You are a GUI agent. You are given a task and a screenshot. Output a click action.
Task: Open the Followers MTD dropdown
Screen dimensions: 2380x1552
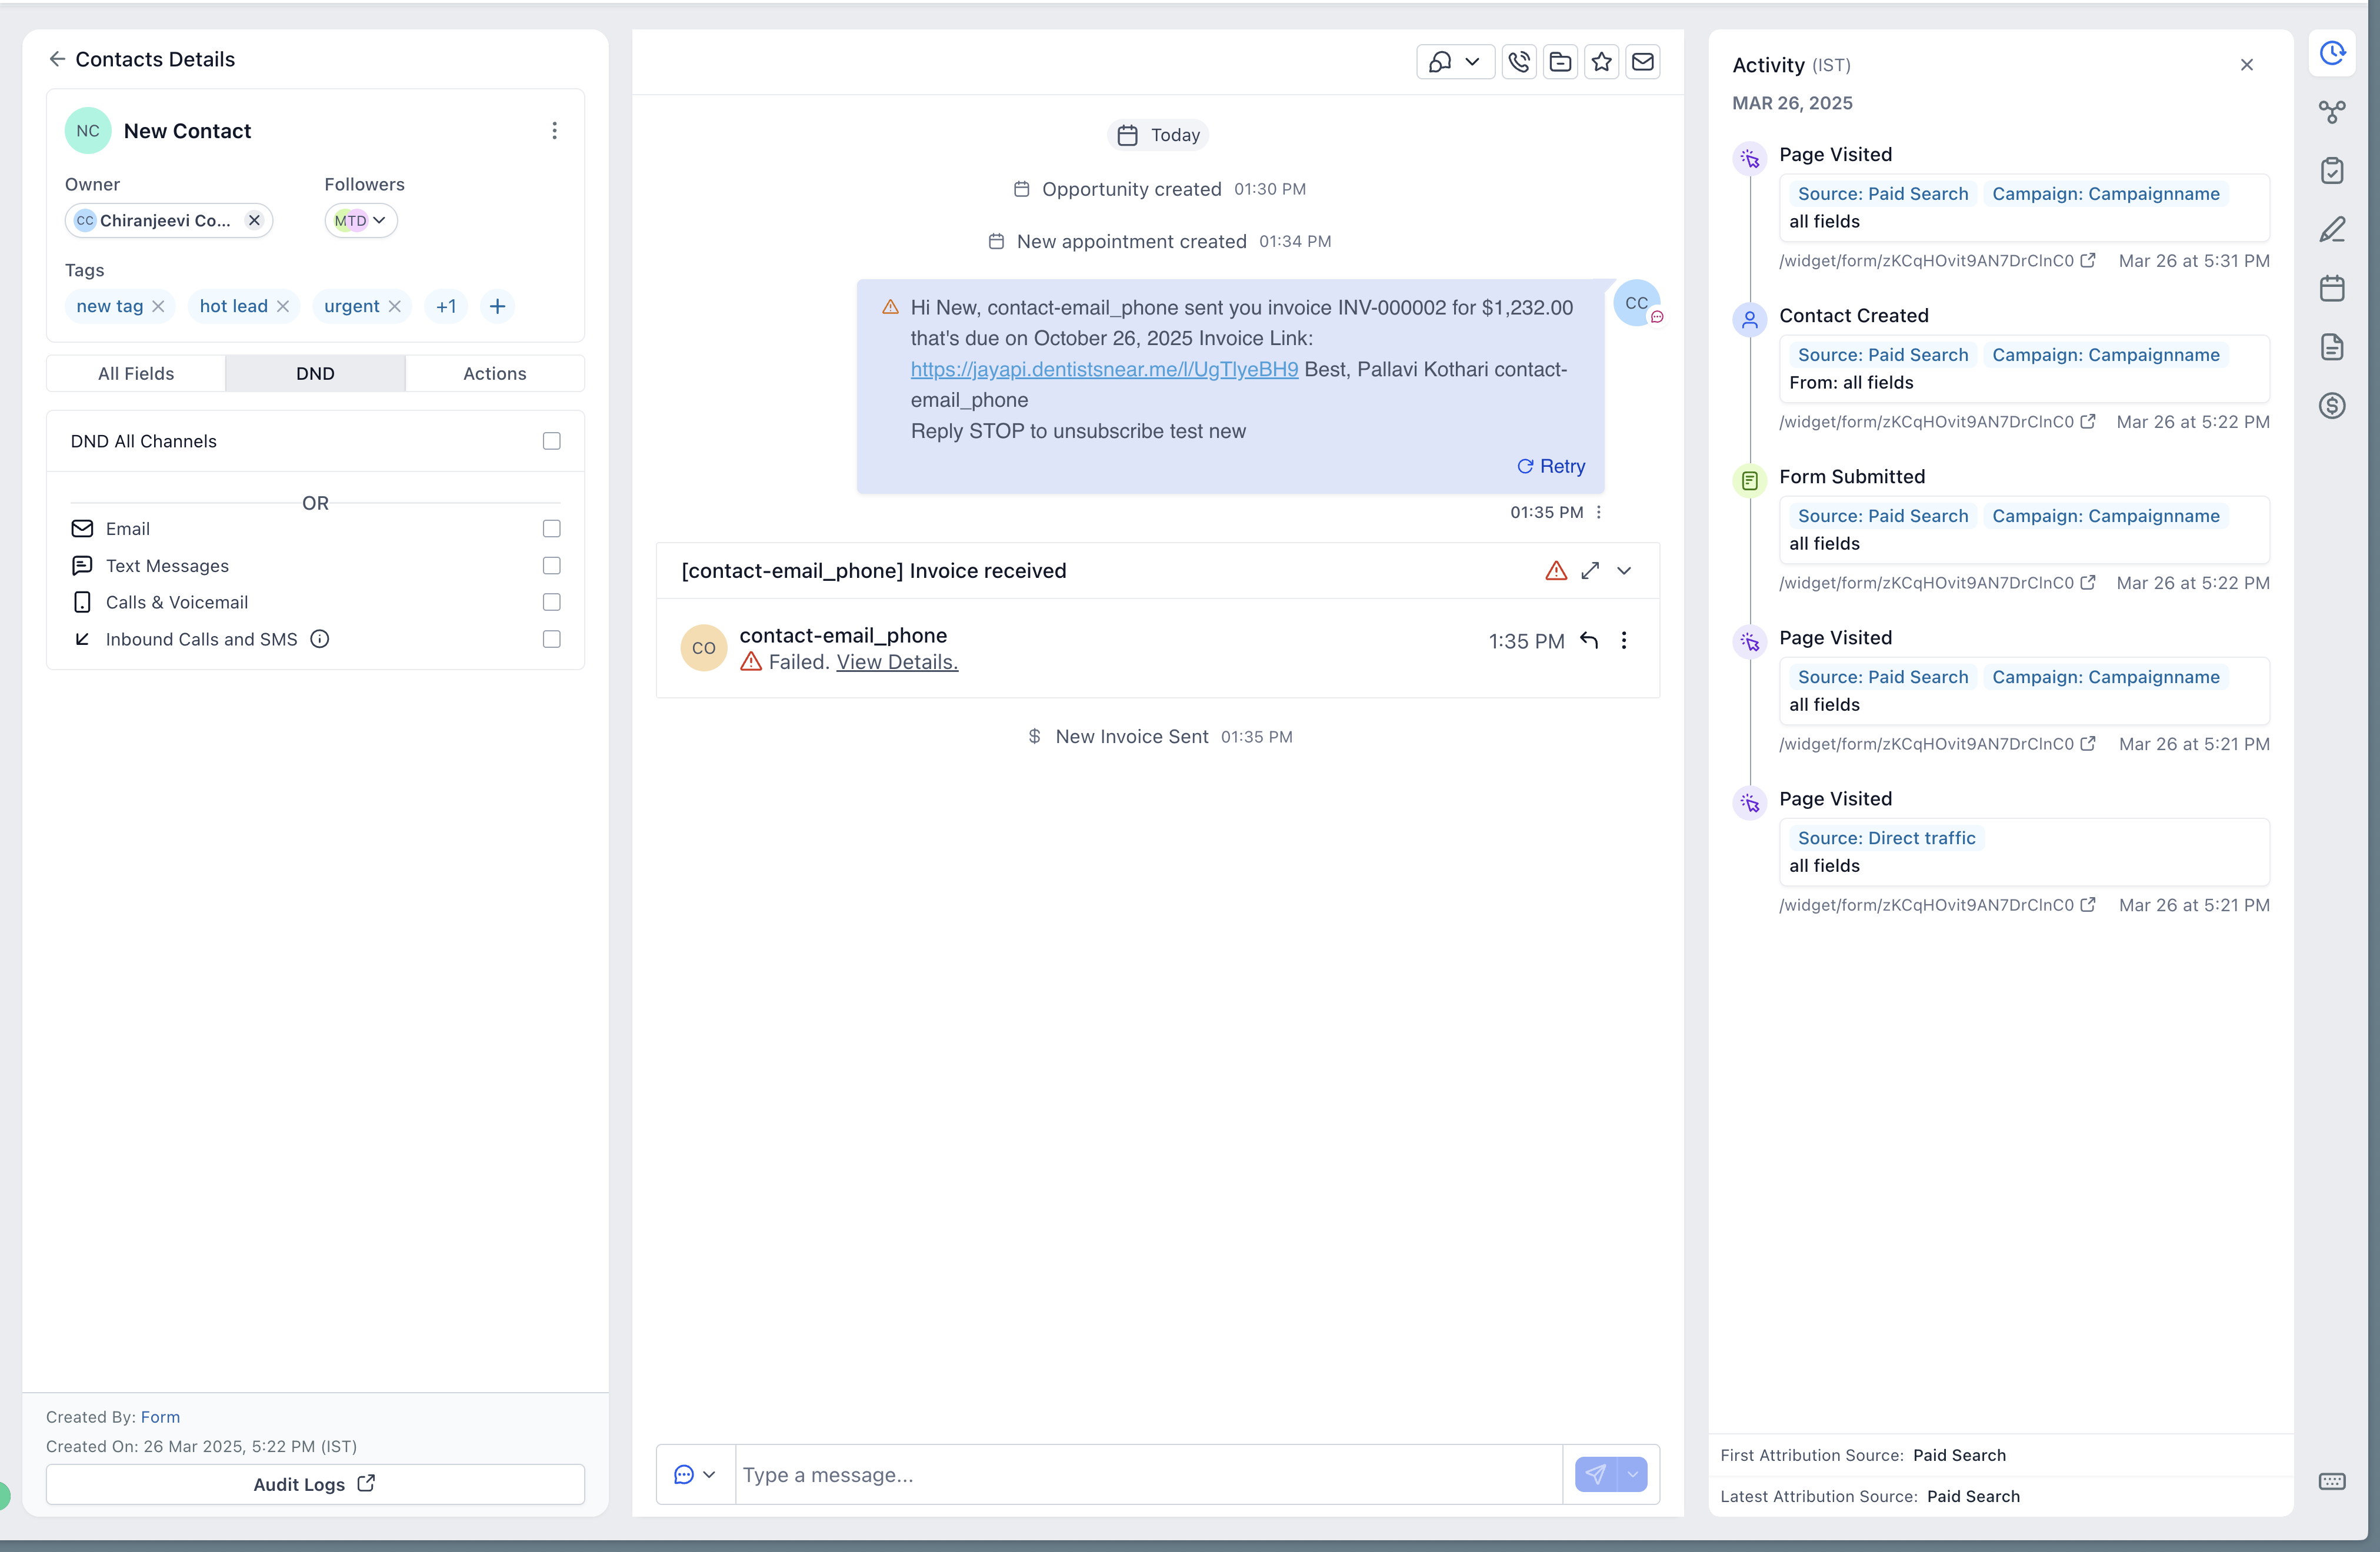361,220
